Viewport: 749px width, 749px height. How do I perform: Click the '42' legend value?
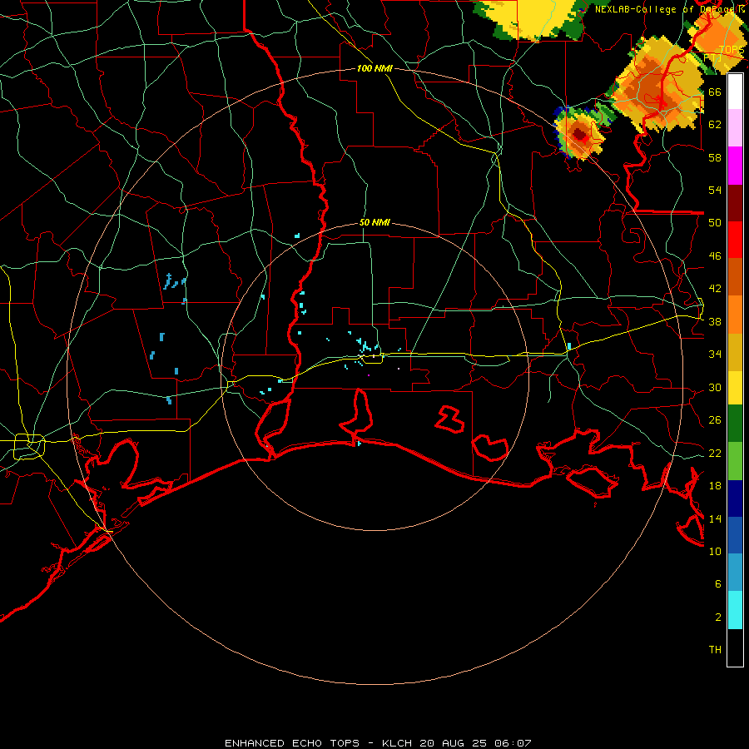715,289
